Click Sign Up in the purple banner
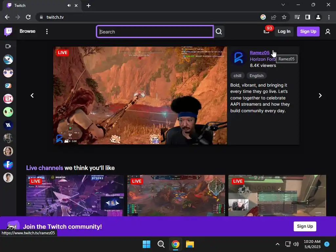The width and height of the screenshot is (336, 252). [305, 226]
